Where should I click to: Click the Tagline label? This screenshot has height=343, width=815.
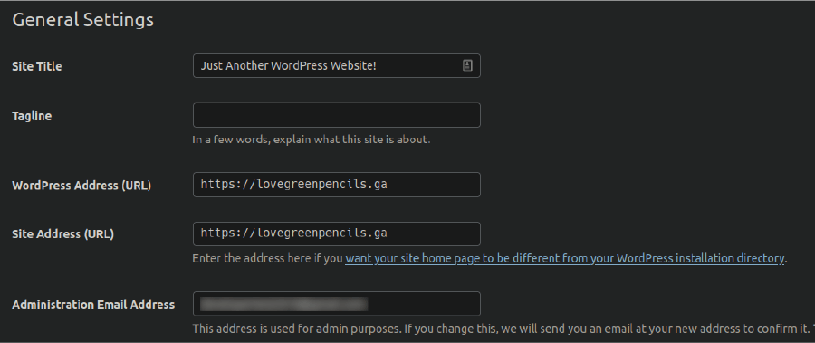tap(32, 116)
